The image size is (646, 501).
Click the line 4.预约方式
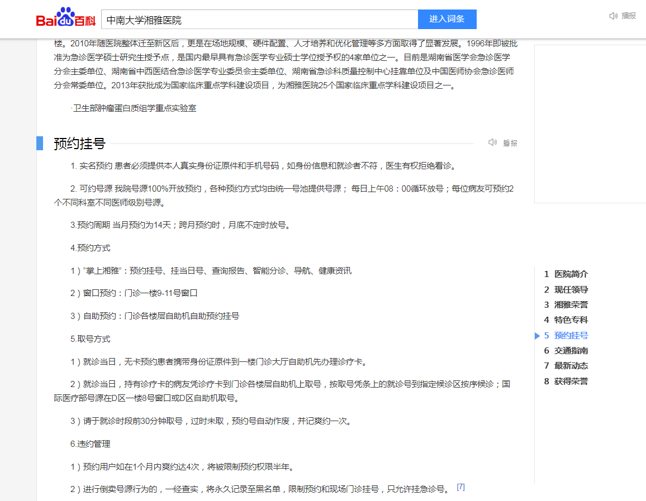[90, 248]
